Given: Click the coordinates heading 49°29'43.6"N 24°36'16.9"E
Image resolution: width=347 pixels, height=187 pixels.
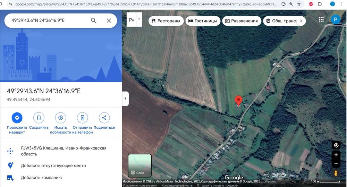Looking at the screenshot, I should click(x=44, y=91).
